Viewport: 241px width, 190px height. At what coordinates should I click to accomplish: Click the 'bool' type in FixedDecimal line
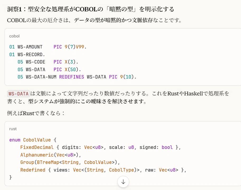[x=167, y=147]
